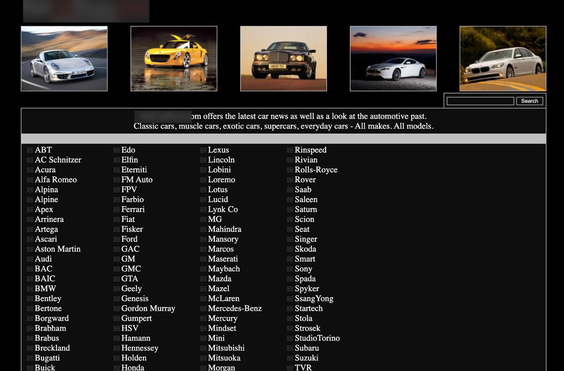Go to the Maybach page
Image resolution: width=564 pixels, height=371 pixels.
point(224,268)
